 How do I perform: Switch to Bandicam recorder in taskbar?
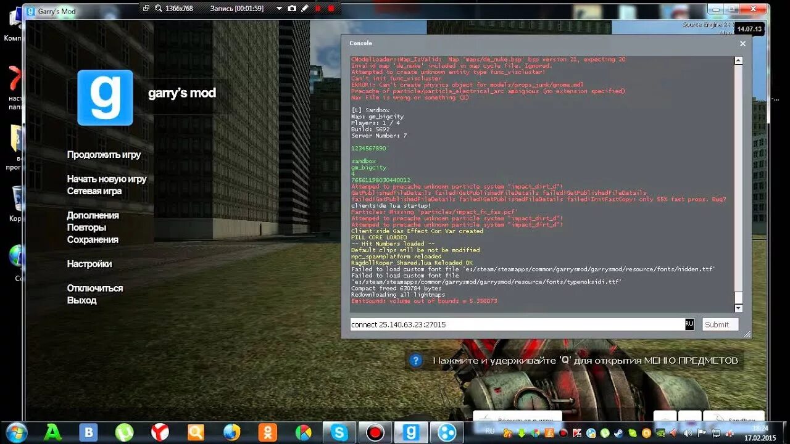375,433
